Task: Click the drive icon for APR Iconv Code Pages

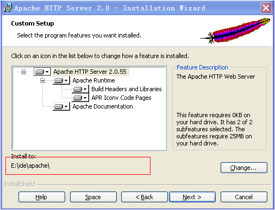Action: (x=78, y=98)
